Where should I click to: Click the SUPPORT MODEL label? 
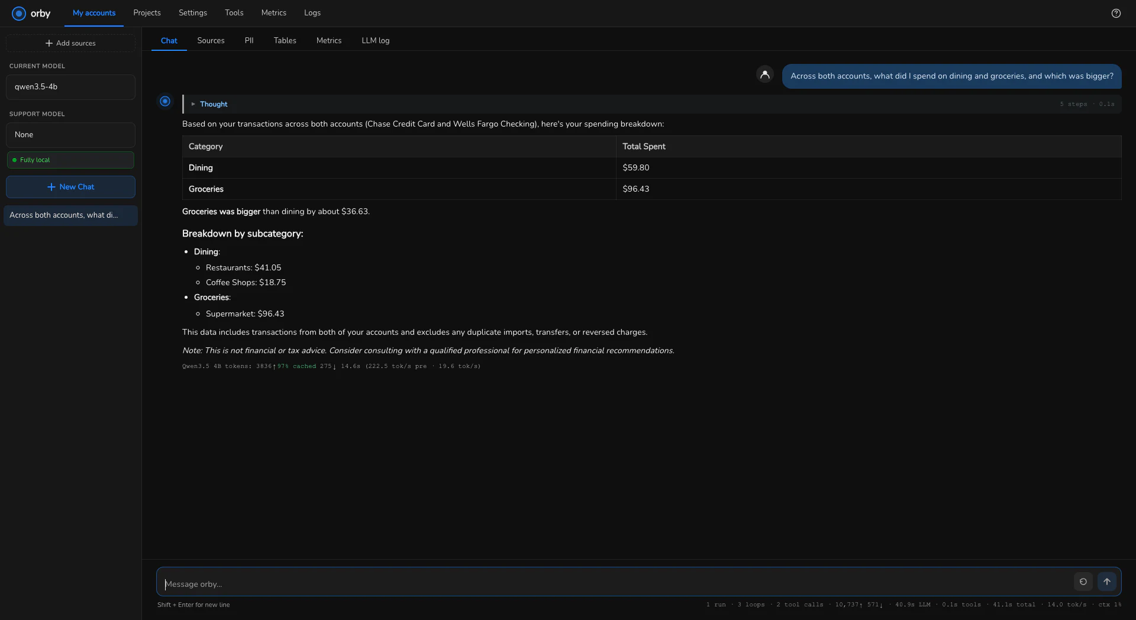[37, 114]
